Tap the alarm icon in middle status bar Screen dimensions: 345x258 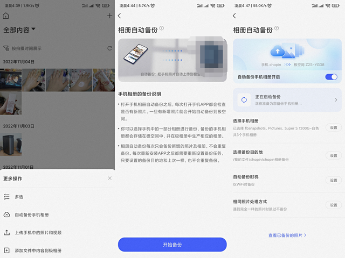153,5
